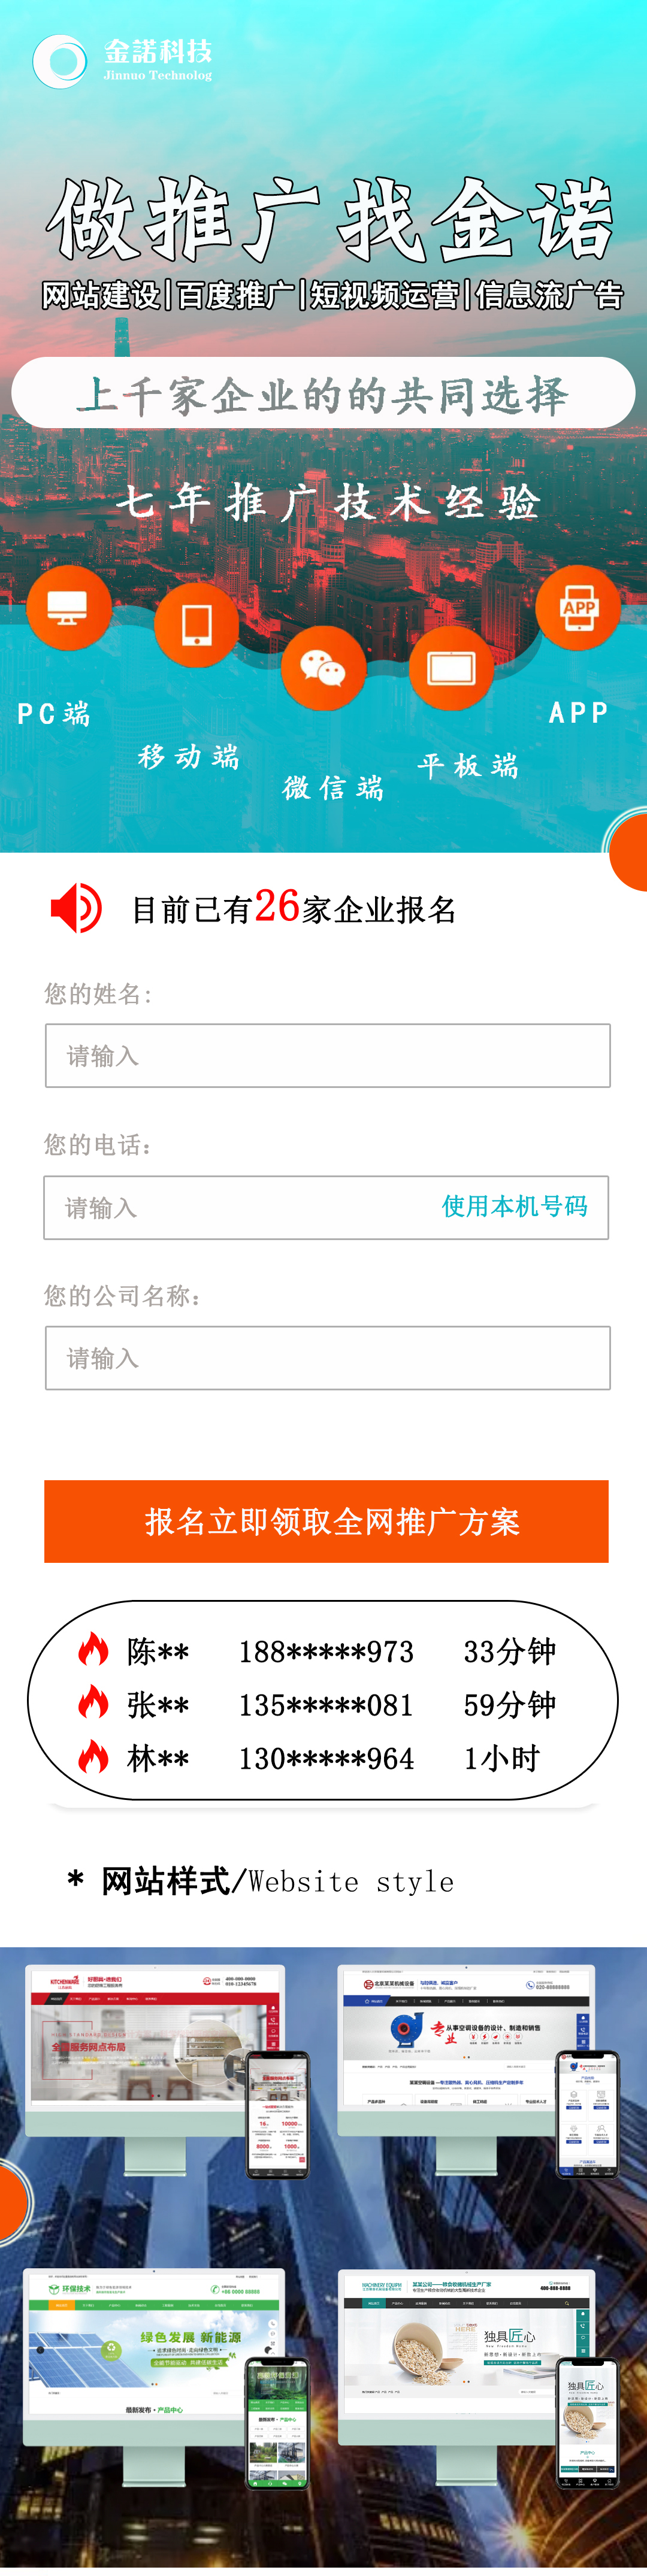Click the flame icon beside 陈**
Image resolution: width=647 pixels, height=2576 pixels.
click(94, 1649)
